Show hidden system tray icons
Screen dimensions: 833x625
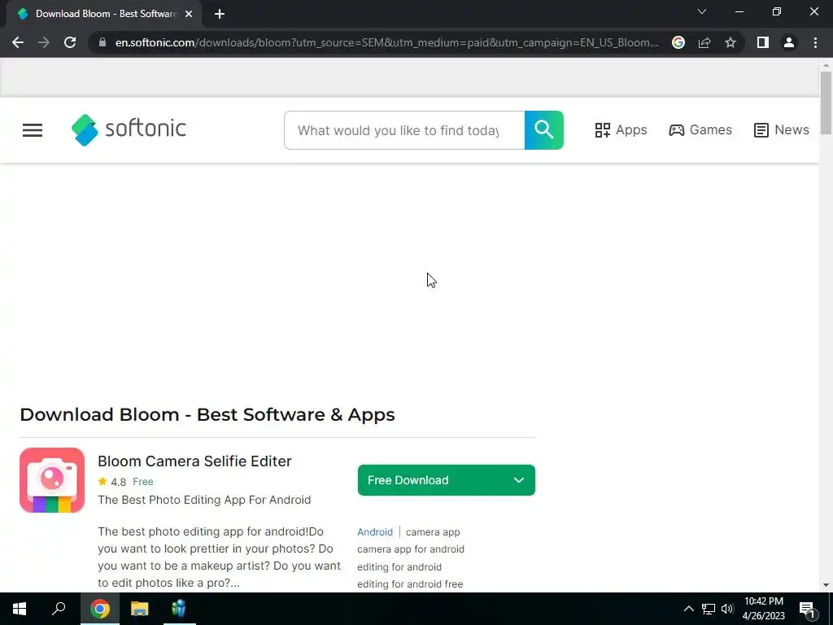point(688,609)
